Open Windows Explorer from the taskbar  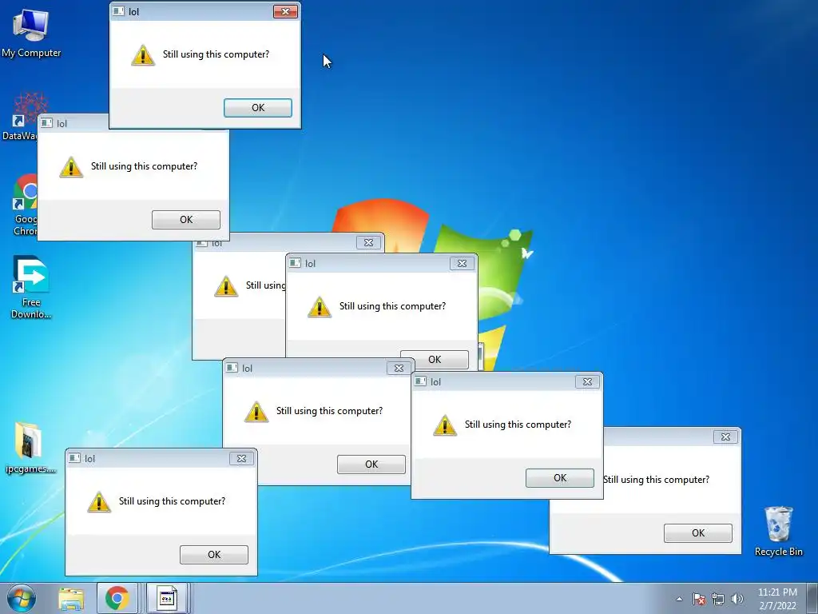pos(71,598)
